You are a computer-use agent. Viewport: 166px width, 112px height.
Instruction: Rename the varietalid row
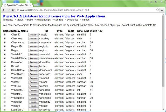(x=33, y=54)
